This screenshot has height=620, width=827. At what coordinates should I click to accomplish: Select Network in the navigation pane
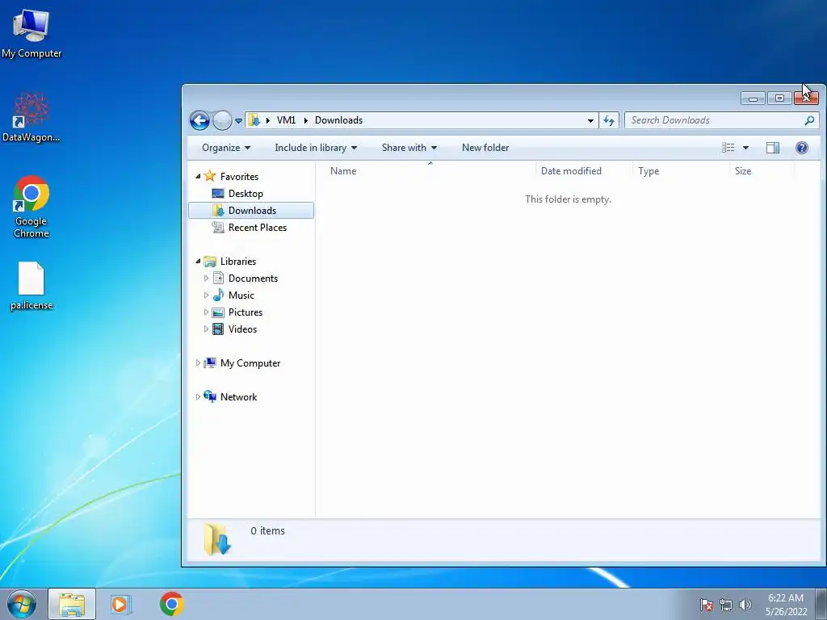(238, 397)
